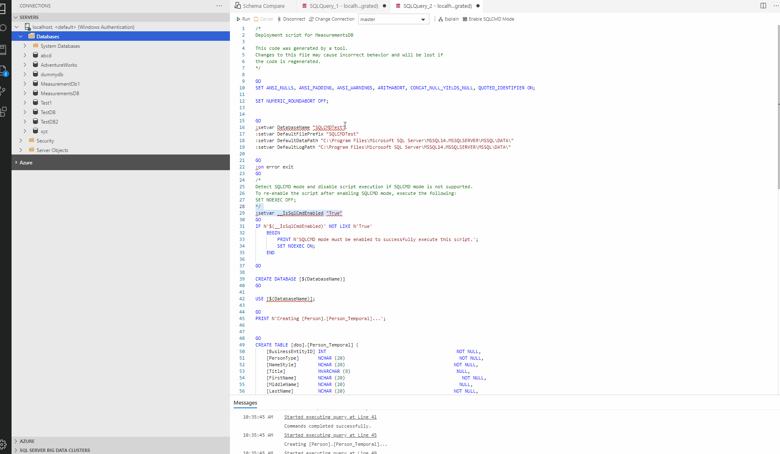This screenshot has width=780, height=454.
Task: Open the more actions ellipsis in the Connections panel
Action: point(219,5)
